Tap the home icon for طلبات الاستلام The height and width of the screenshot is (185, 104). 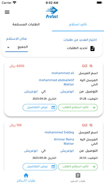pyautogui.click(x=26, y=175)
